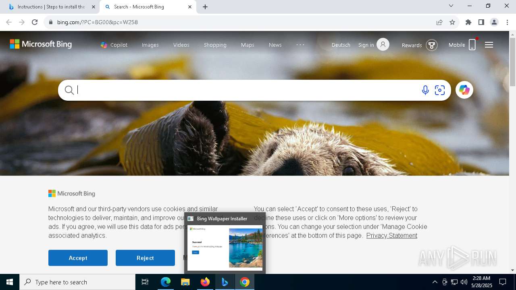Click the Sign in avatar icon
The image size is (516, 290).
383,44
